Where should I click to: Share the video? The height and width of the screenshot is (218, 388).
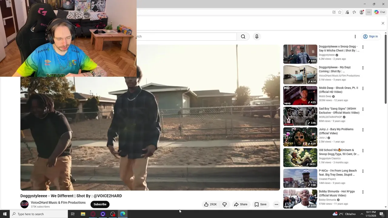pos(241,204)
